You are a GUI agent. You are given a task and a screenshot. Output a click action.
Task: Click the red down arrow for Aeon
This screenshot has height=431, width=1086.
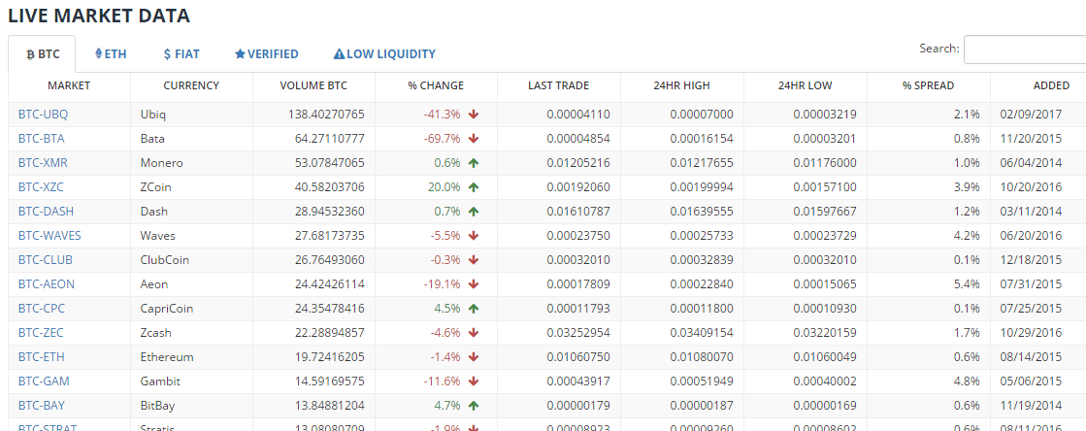click(474, 284)
